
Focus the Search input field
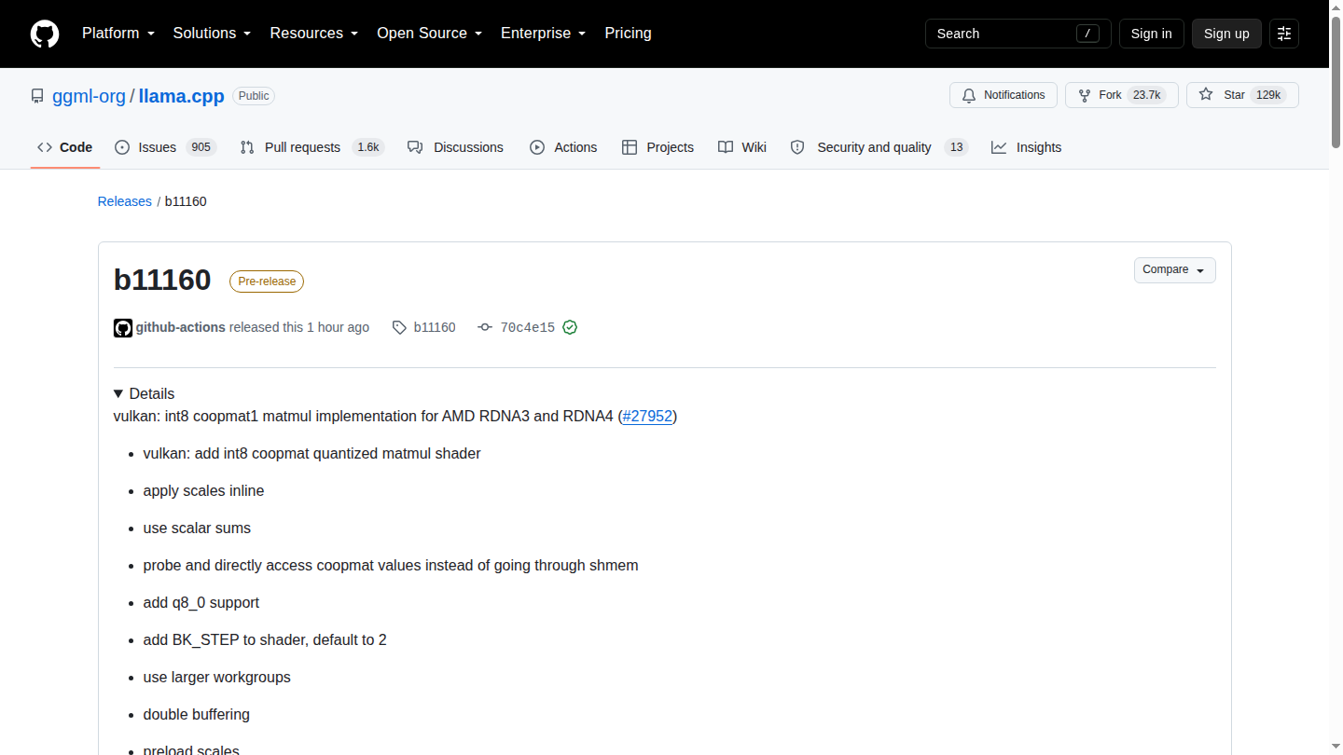(x=1018, y=34)
